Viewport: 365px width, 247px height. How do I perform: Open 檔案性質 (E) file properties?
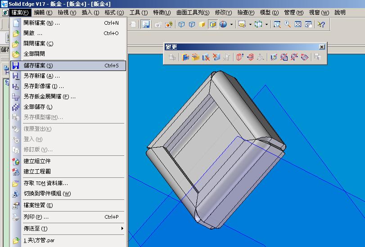tap(68, 205)
